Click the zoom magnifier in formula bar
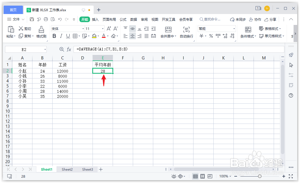This screenshot has height=183, width=300. pyautogui.click(x=62, y=50)
